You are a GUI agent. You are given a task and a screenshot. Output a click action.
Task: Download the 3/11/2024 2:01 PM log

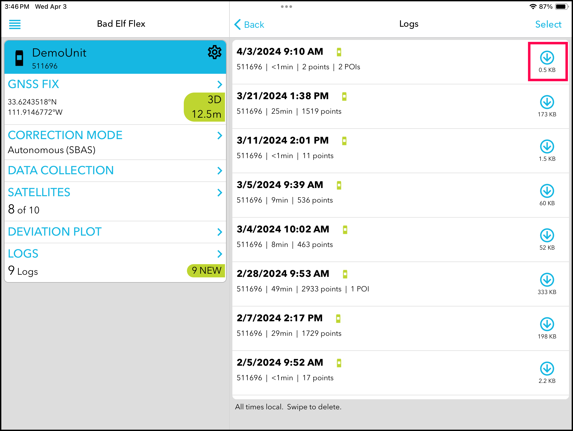547,147
